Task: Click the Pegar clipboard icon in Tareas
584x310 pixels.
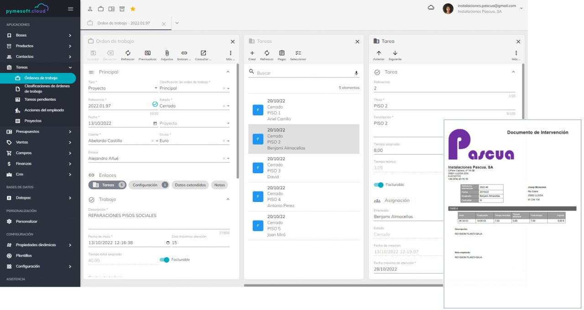Action: coord(282,53)
